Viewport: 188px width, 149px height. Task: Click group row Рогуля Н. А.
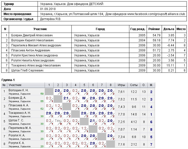click(x=78, y=137)
